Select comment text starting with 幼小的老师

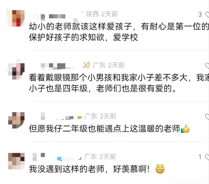(119, 32)
